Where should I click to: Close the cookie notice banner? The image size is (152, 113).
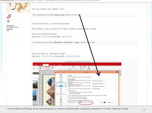coord(144,109)
